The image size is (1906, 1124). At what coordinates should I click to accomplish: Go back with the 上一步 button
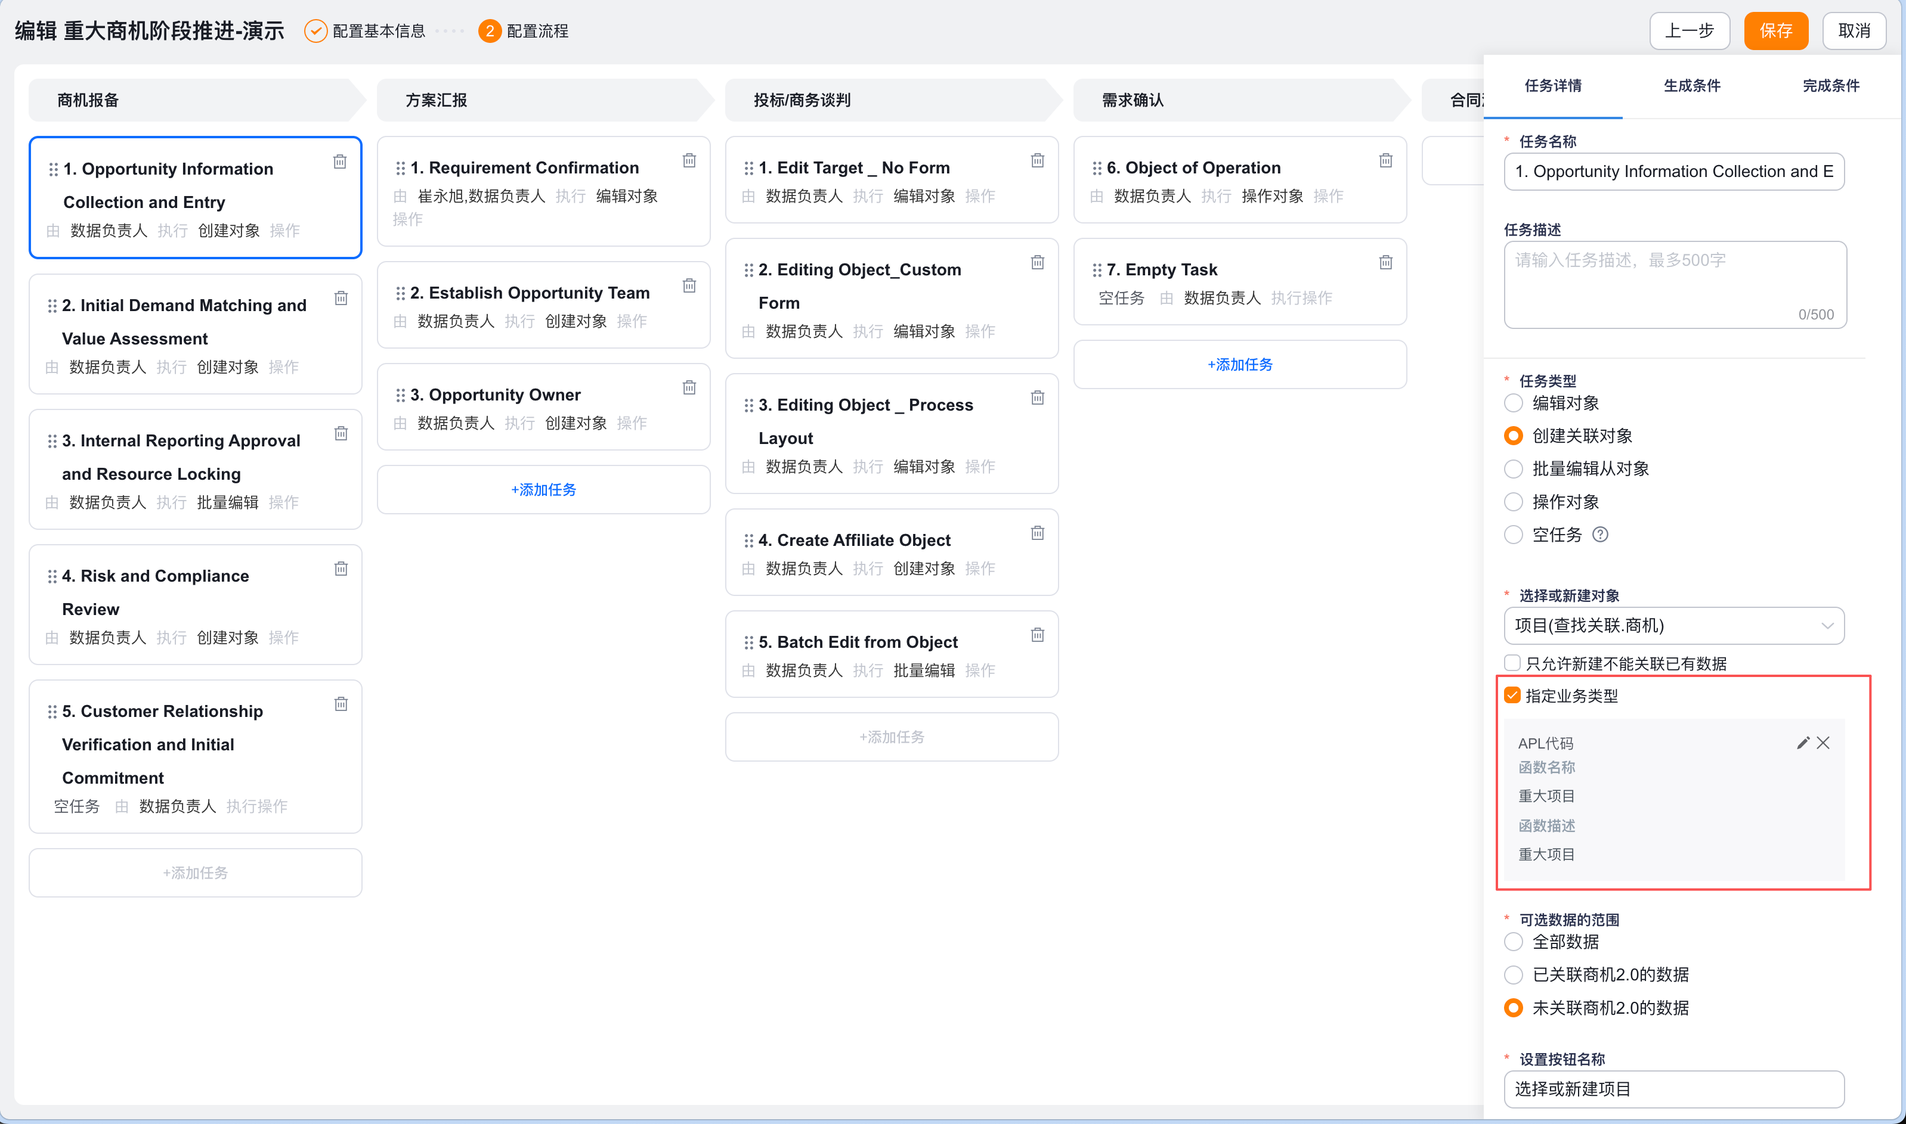[1688, 31]
